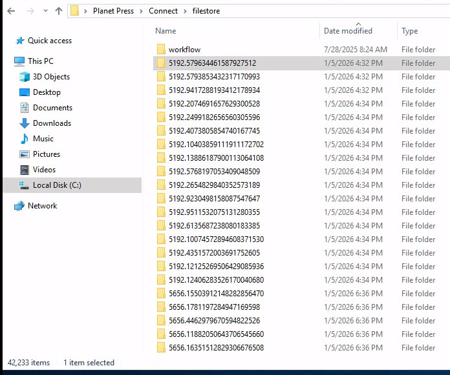
Task: Select Network in the navigation pane
Action: 42,206
